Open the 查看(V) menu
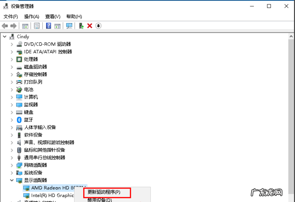 tap(53, 16)
